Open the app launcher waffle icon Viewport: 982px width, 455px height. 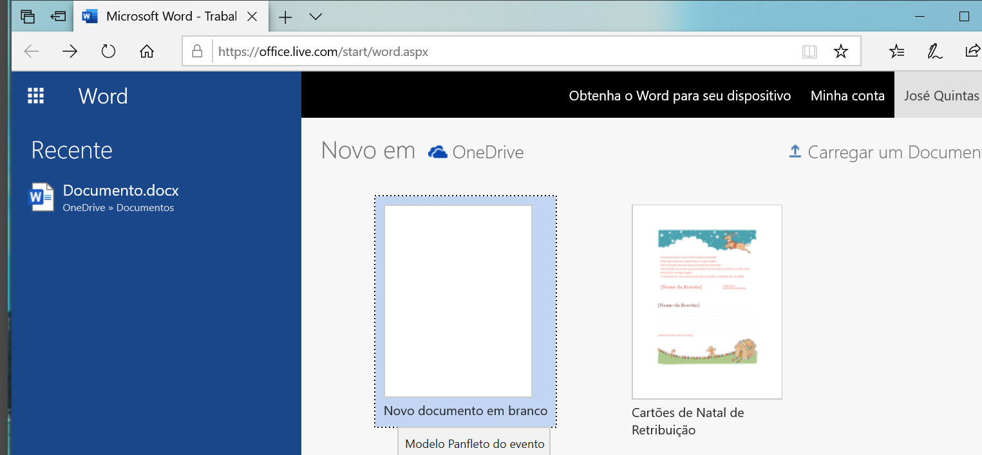(x=35, y=96)
